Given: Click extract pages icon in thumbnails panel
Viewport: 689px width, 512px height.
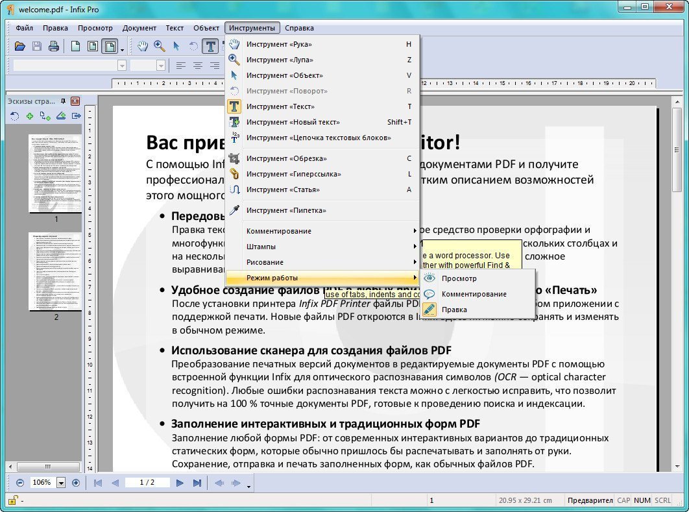Looking at the screenshot, I should [76, 116].
